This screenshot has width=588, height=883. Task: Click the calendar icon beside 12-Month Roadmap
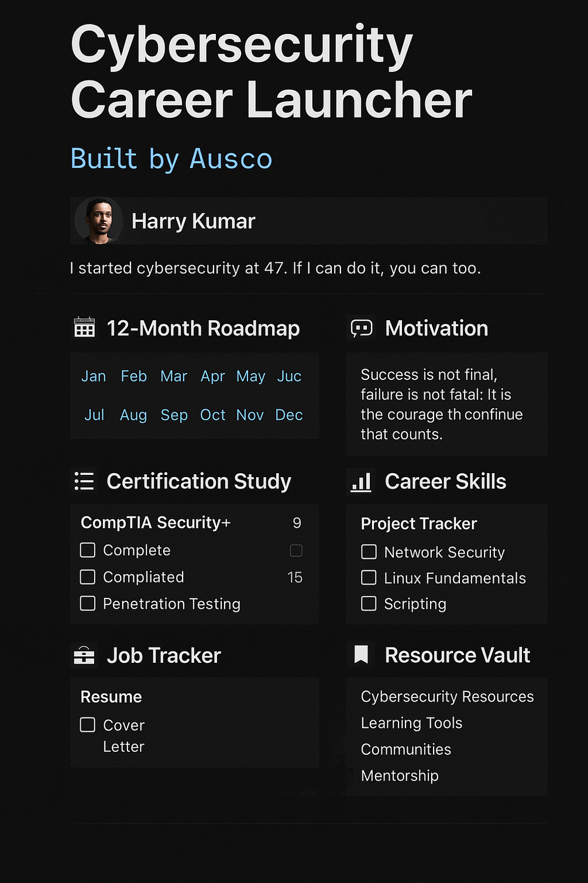coord(84,328)
